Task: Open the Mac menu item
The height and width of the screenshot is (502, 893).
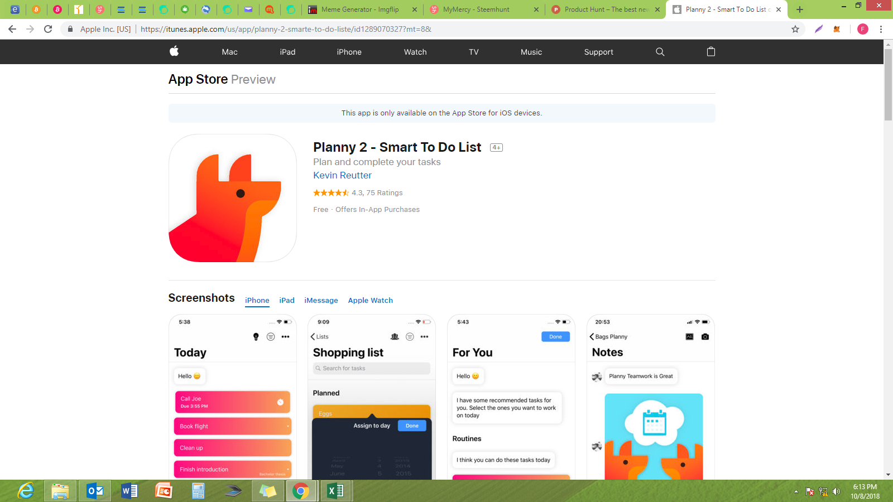Action: 229,52
